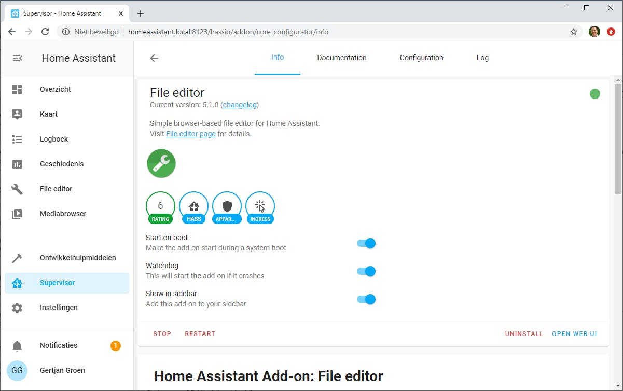Bookmark this page with the star icon
This screenshot has height=391, width=623.
point(574,32)
